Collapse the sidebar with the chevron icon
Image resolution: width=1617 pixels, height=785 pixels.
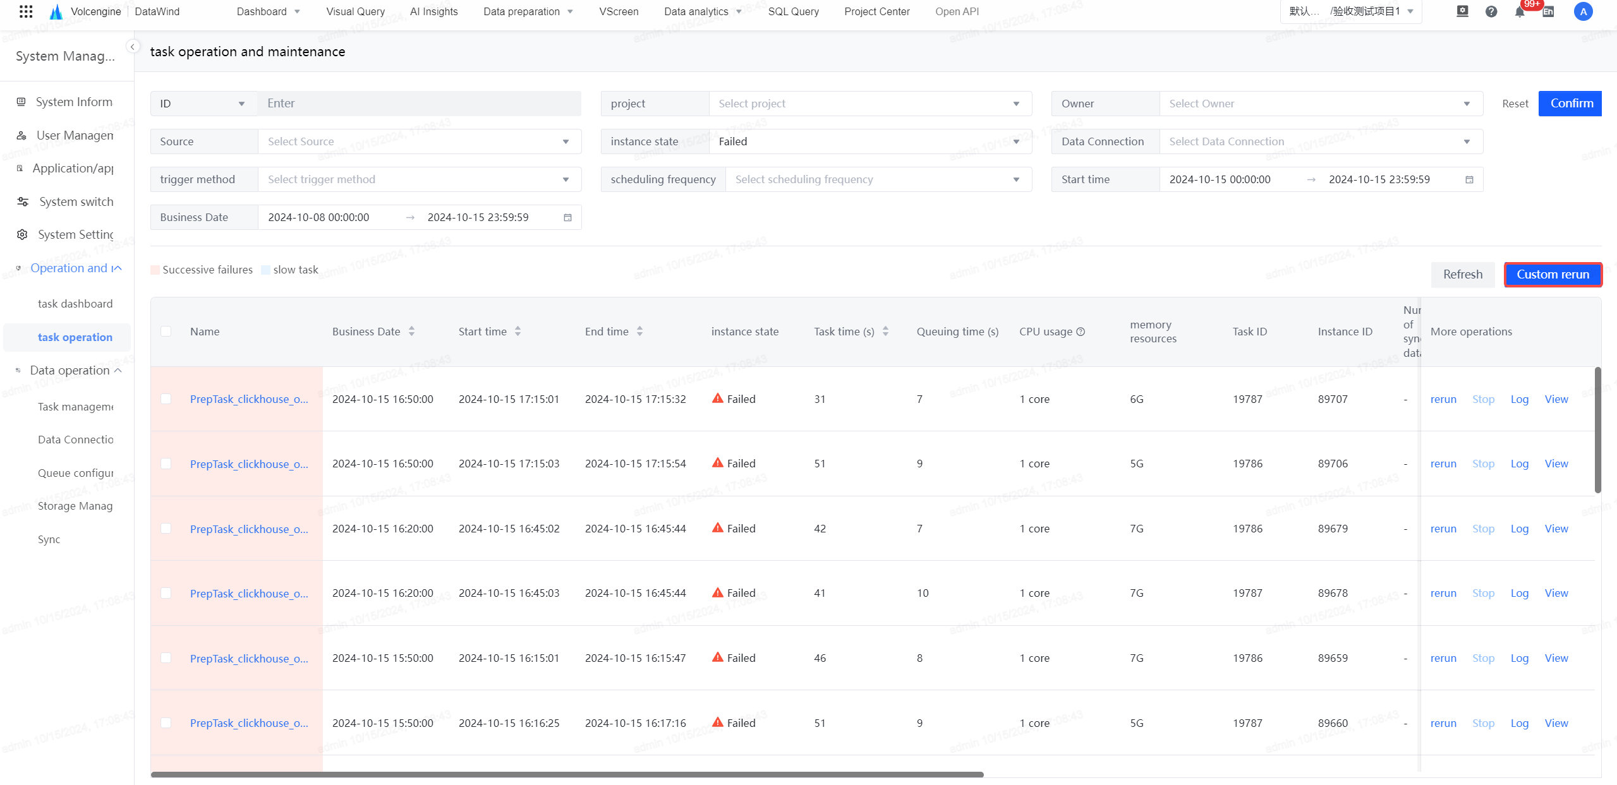click(133, 47)
